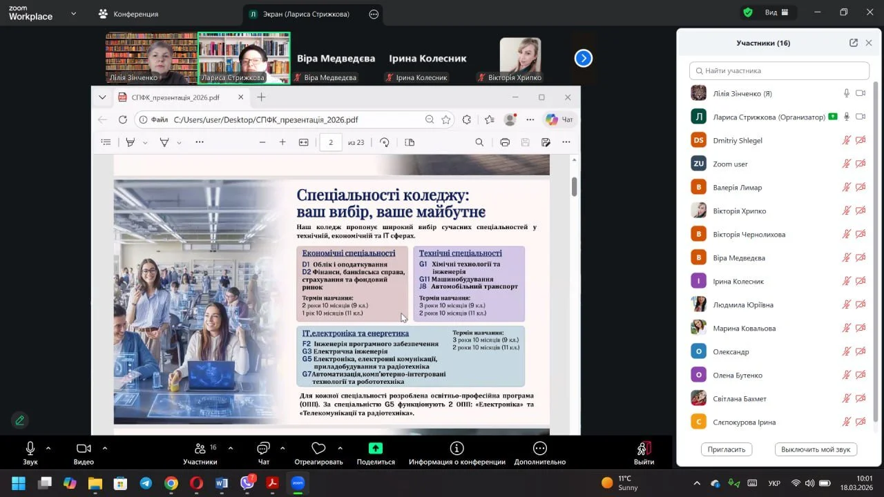Close the СПФК_презентація_2026.pdf tab

241,97
